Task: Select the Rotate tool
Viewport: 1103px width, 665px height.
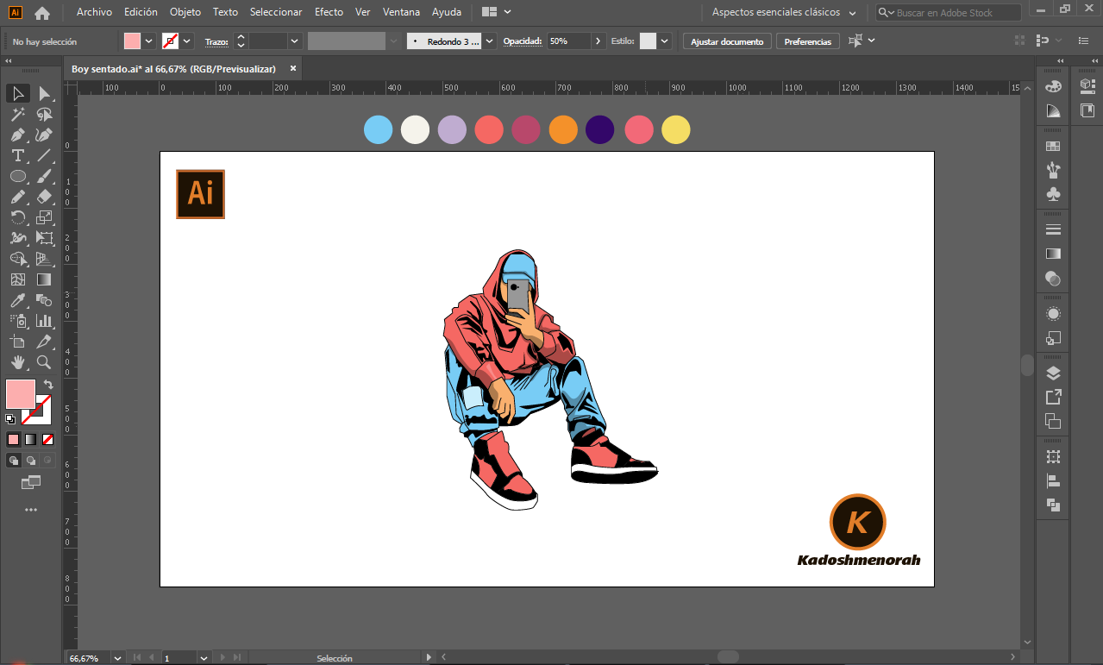Action: pos(18,217)
